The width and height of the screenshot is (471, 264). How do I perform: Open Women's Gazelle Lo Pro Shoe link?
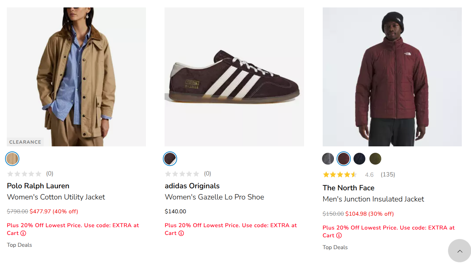pyautogui.click(x=214, y=197)
